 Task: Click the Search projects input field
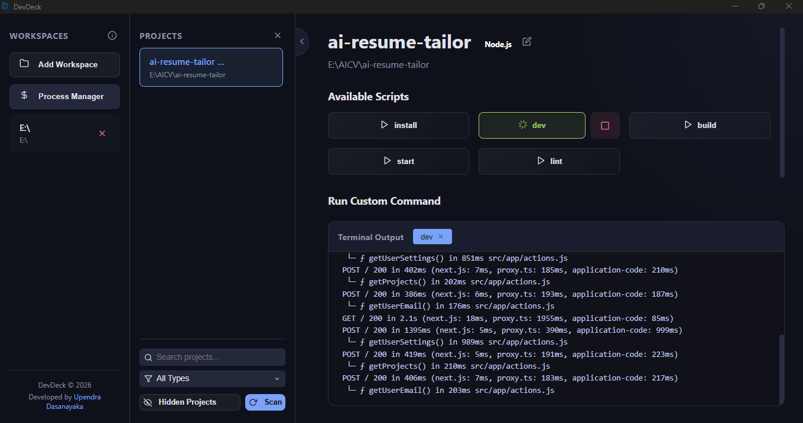click(212, 357)
